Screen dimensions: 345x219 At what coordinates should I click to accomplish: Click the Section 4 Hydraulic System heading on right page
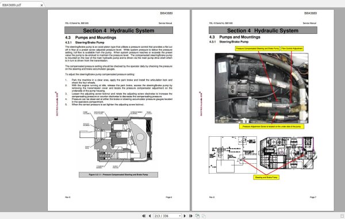pos(263,30)
